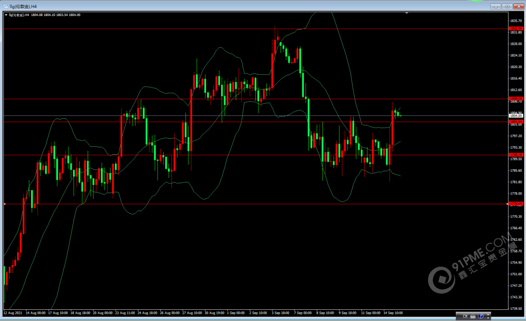Screen dimensions: 526x321
Task: Click the 27 Aug 10:00 time axis label
Action: [192, 313]
